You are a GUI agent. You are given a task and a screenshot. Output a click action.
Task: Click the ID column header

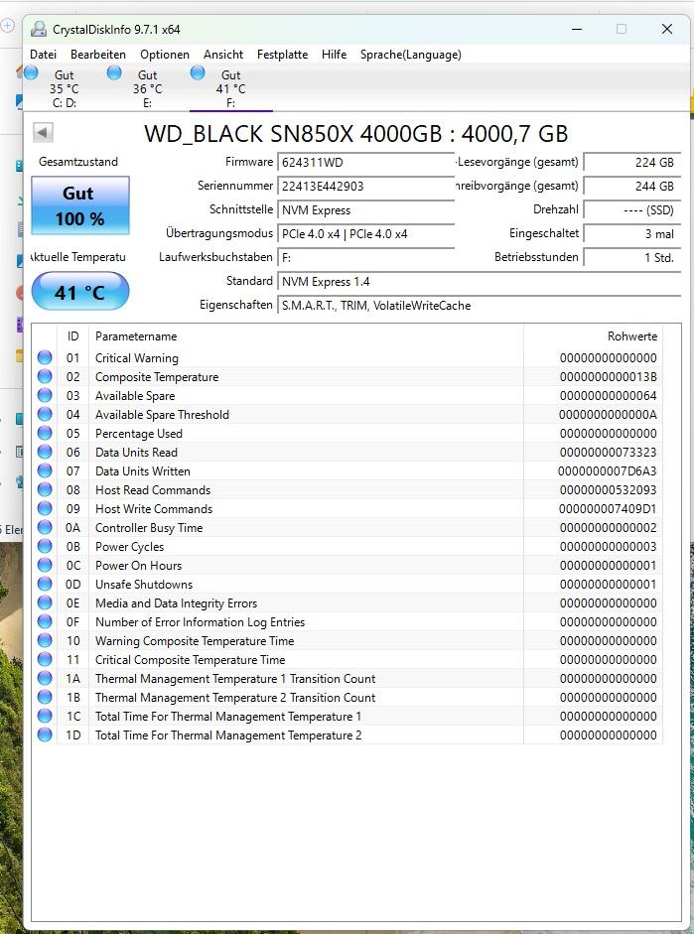click(x=72, y=335)
